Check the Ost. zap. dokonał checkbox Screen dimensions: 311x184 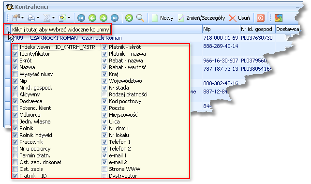15,162
